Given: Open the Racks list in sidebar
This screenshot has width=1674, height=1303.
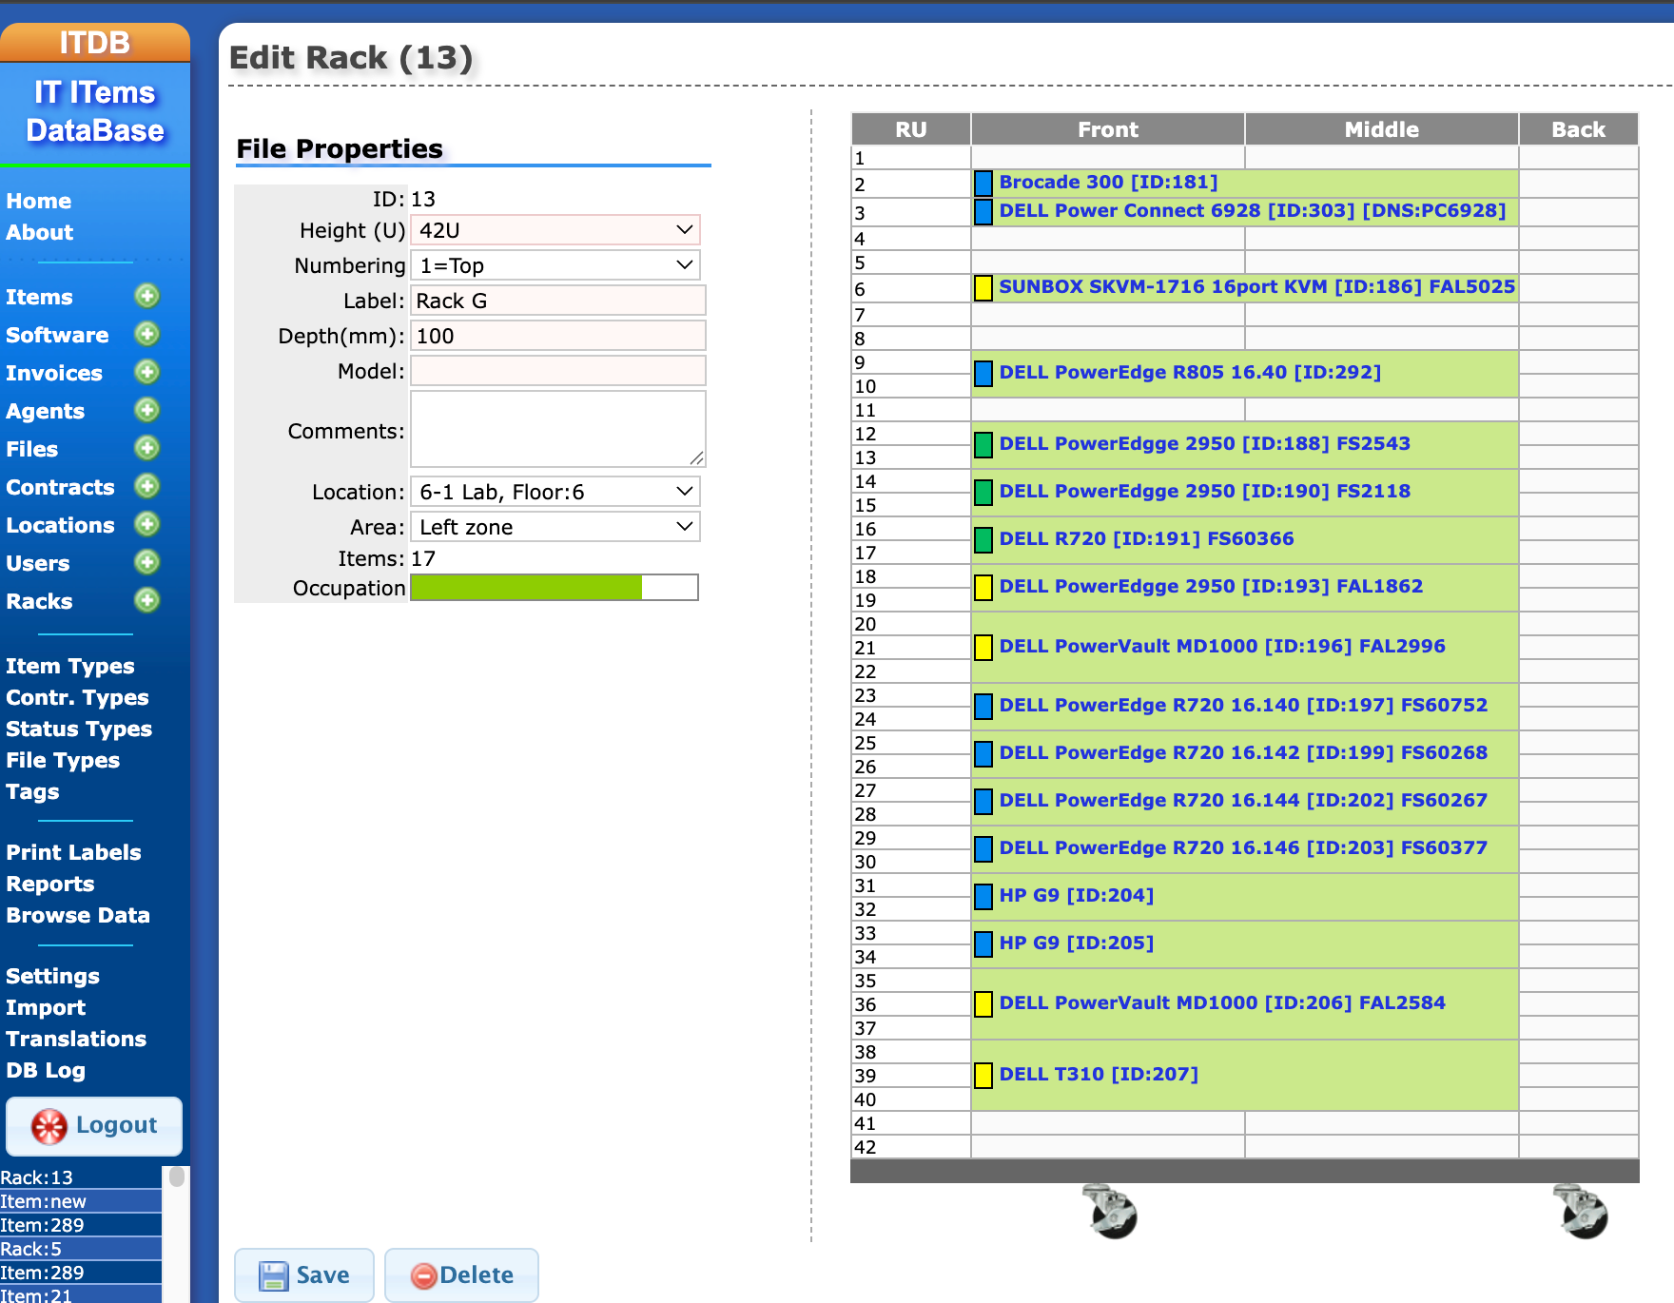Looking at the screenshot, I should tap(39, 601).
